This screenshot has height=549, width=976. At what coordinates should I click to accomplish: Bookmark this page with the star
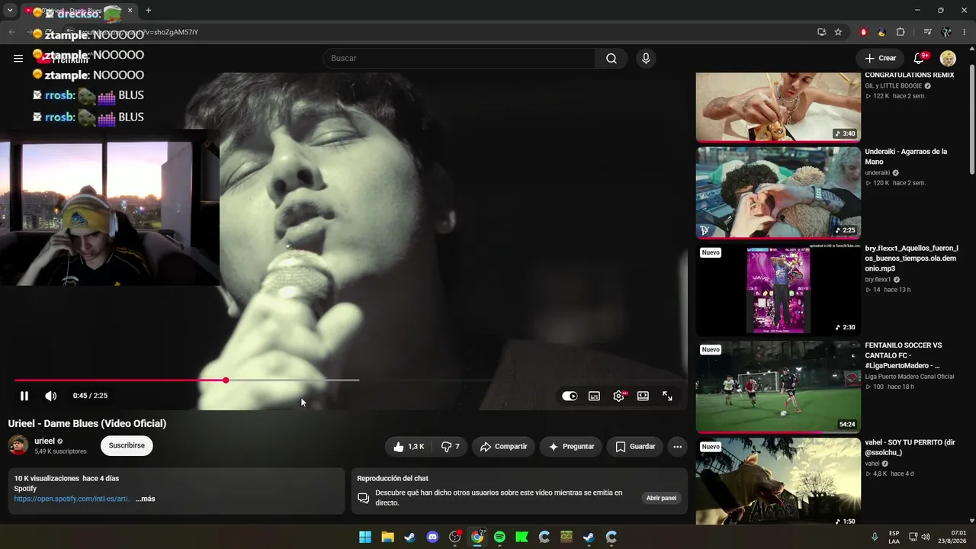[838, 32]
